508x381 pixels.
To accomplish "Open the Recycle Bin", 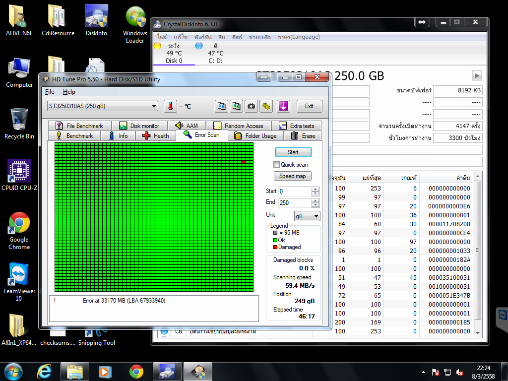I will tap(19, 124).
